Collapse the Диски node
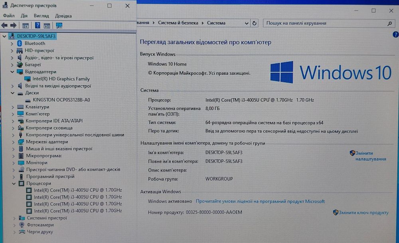This screenshot has height=243, width=399. pyautogui.click(x=12, y=93)
